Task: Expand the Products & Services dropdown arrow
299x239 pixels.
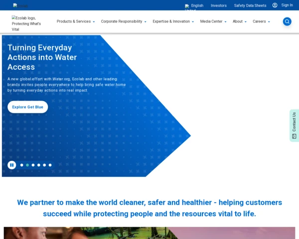Action: click(x=94, y=22)
